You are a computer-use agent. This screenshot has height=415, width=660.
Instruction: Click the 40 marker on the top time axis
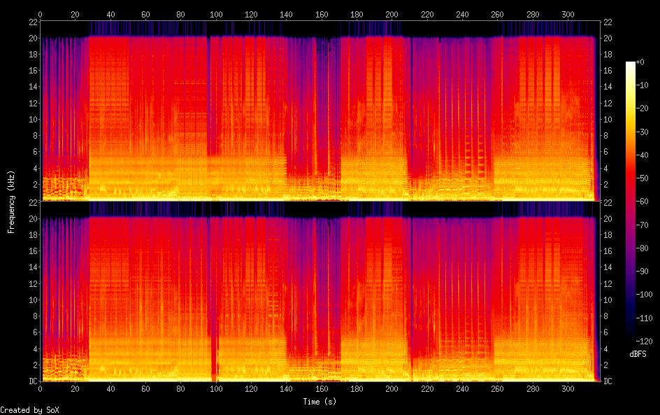pos(110,14)
